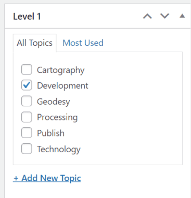The height and width of the screenshot is (198, 191).
Task: Collapse Level 1 panel with triangle toggle
Action: click(182, 16)
